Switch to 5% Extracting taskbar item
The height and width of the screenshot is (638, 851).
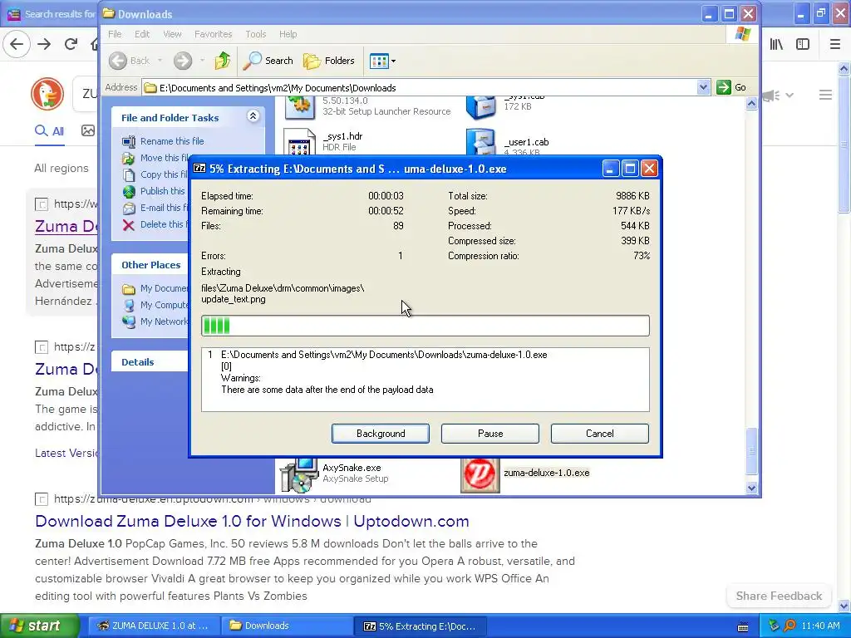[421, 626]
